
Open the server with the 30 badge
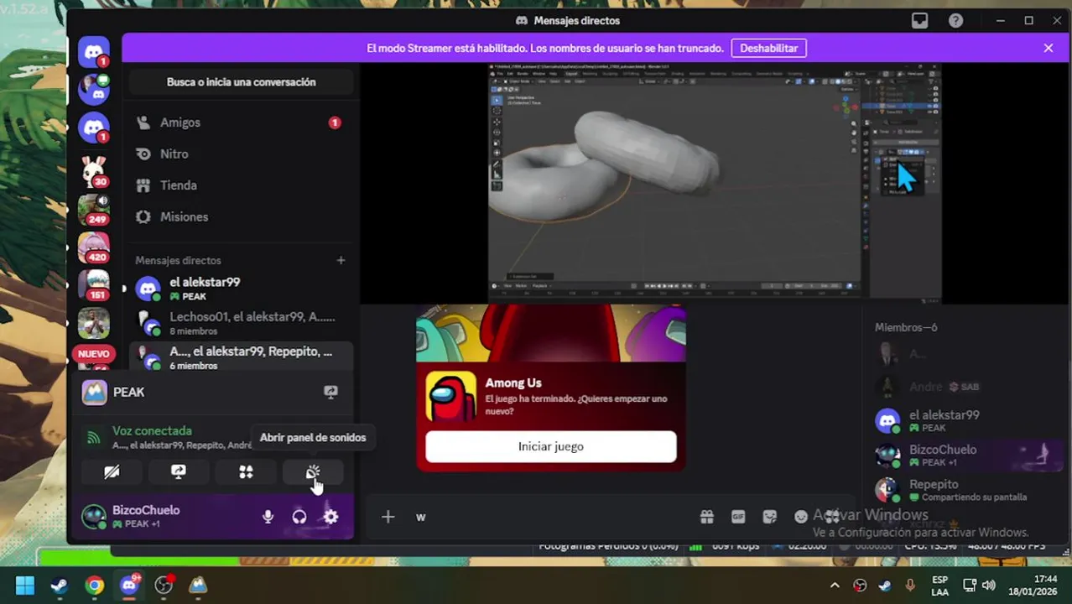tap(94, 170)
